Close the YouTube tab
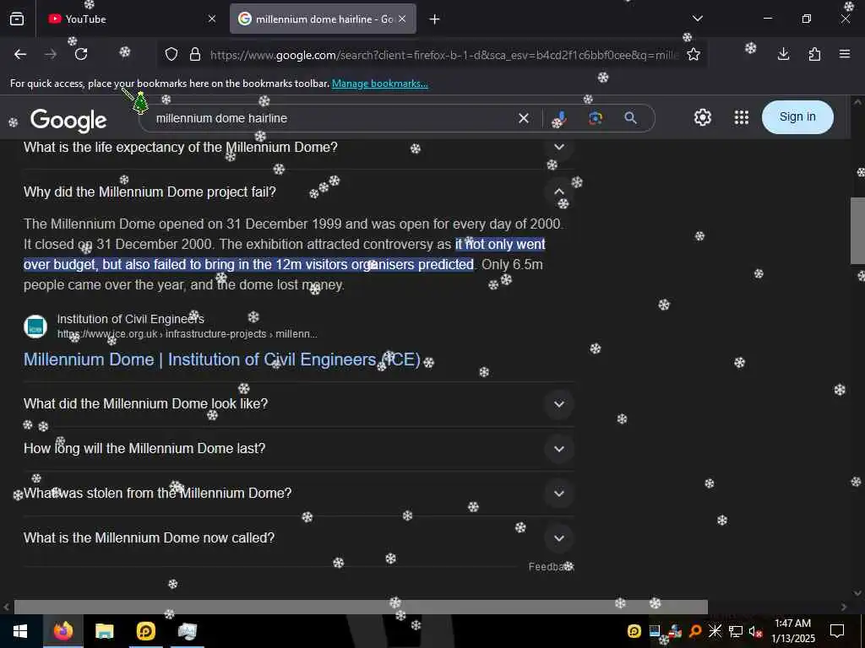 tap(212, 19)
